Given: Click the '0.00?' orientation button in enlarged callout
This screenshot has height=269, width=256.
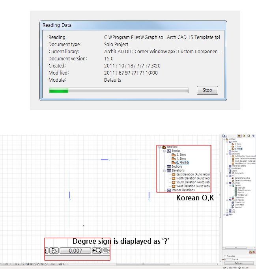Looking at the screenshot, I should click(75, 250).
